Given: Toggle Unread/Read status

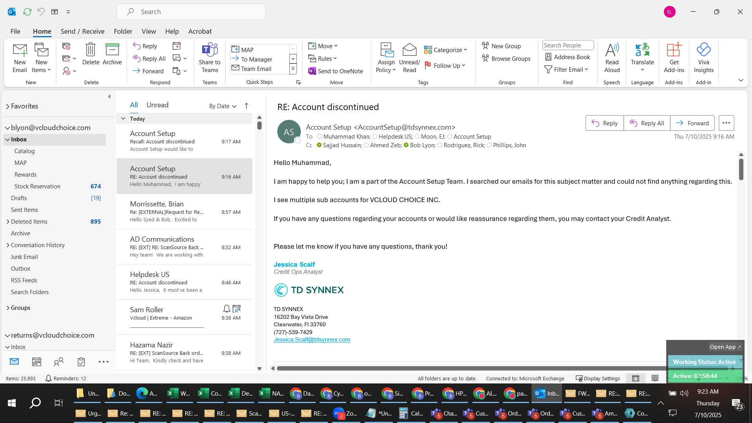Looking at the screenshot, I should point(409,58).
